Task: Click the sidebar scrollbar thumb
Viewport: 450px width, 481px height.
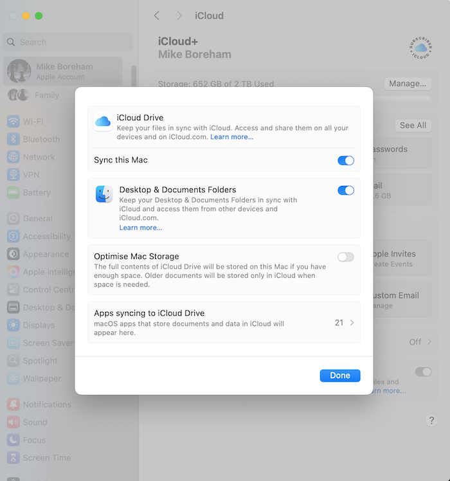Action: pos(134,76)
